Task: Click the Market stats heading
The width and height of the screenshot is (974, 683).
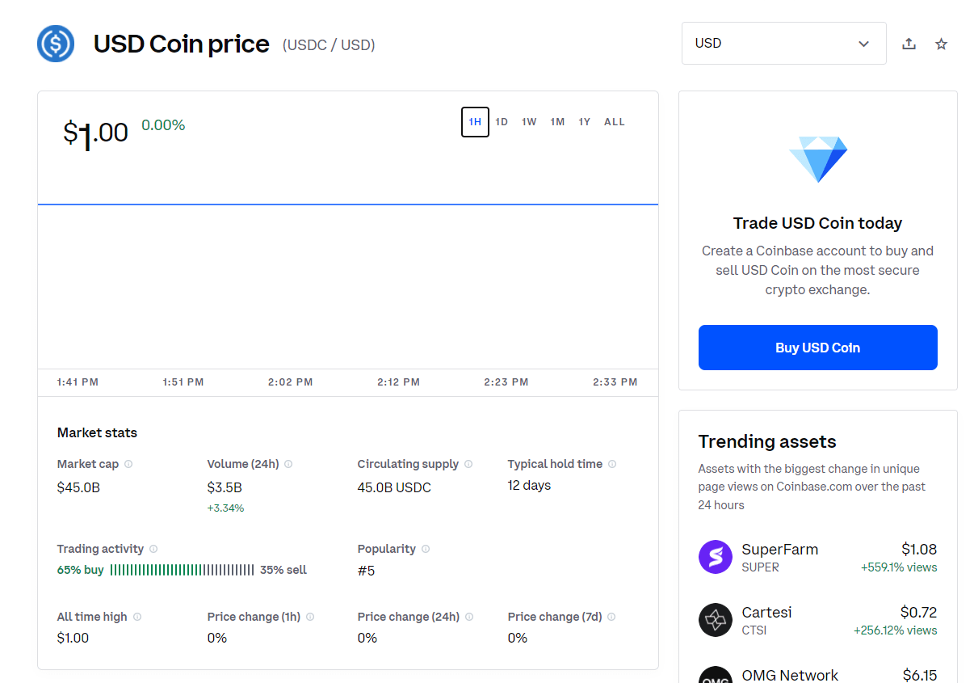Action: [x=97, y=433]
